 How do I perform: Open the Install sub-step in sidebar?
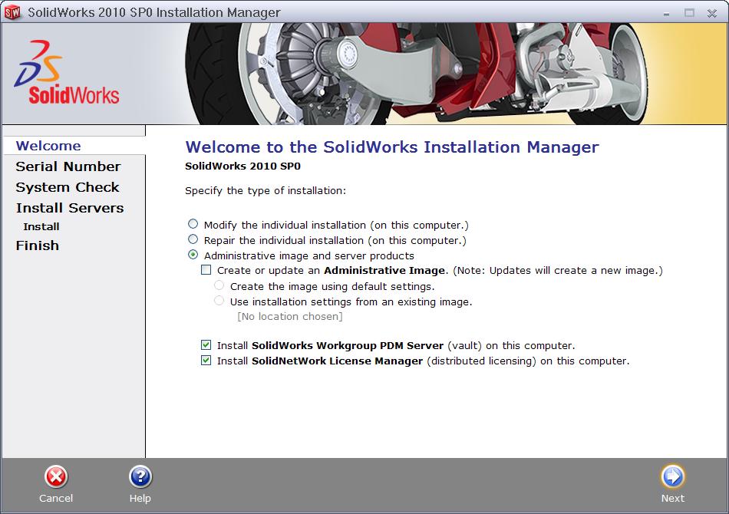41,227
